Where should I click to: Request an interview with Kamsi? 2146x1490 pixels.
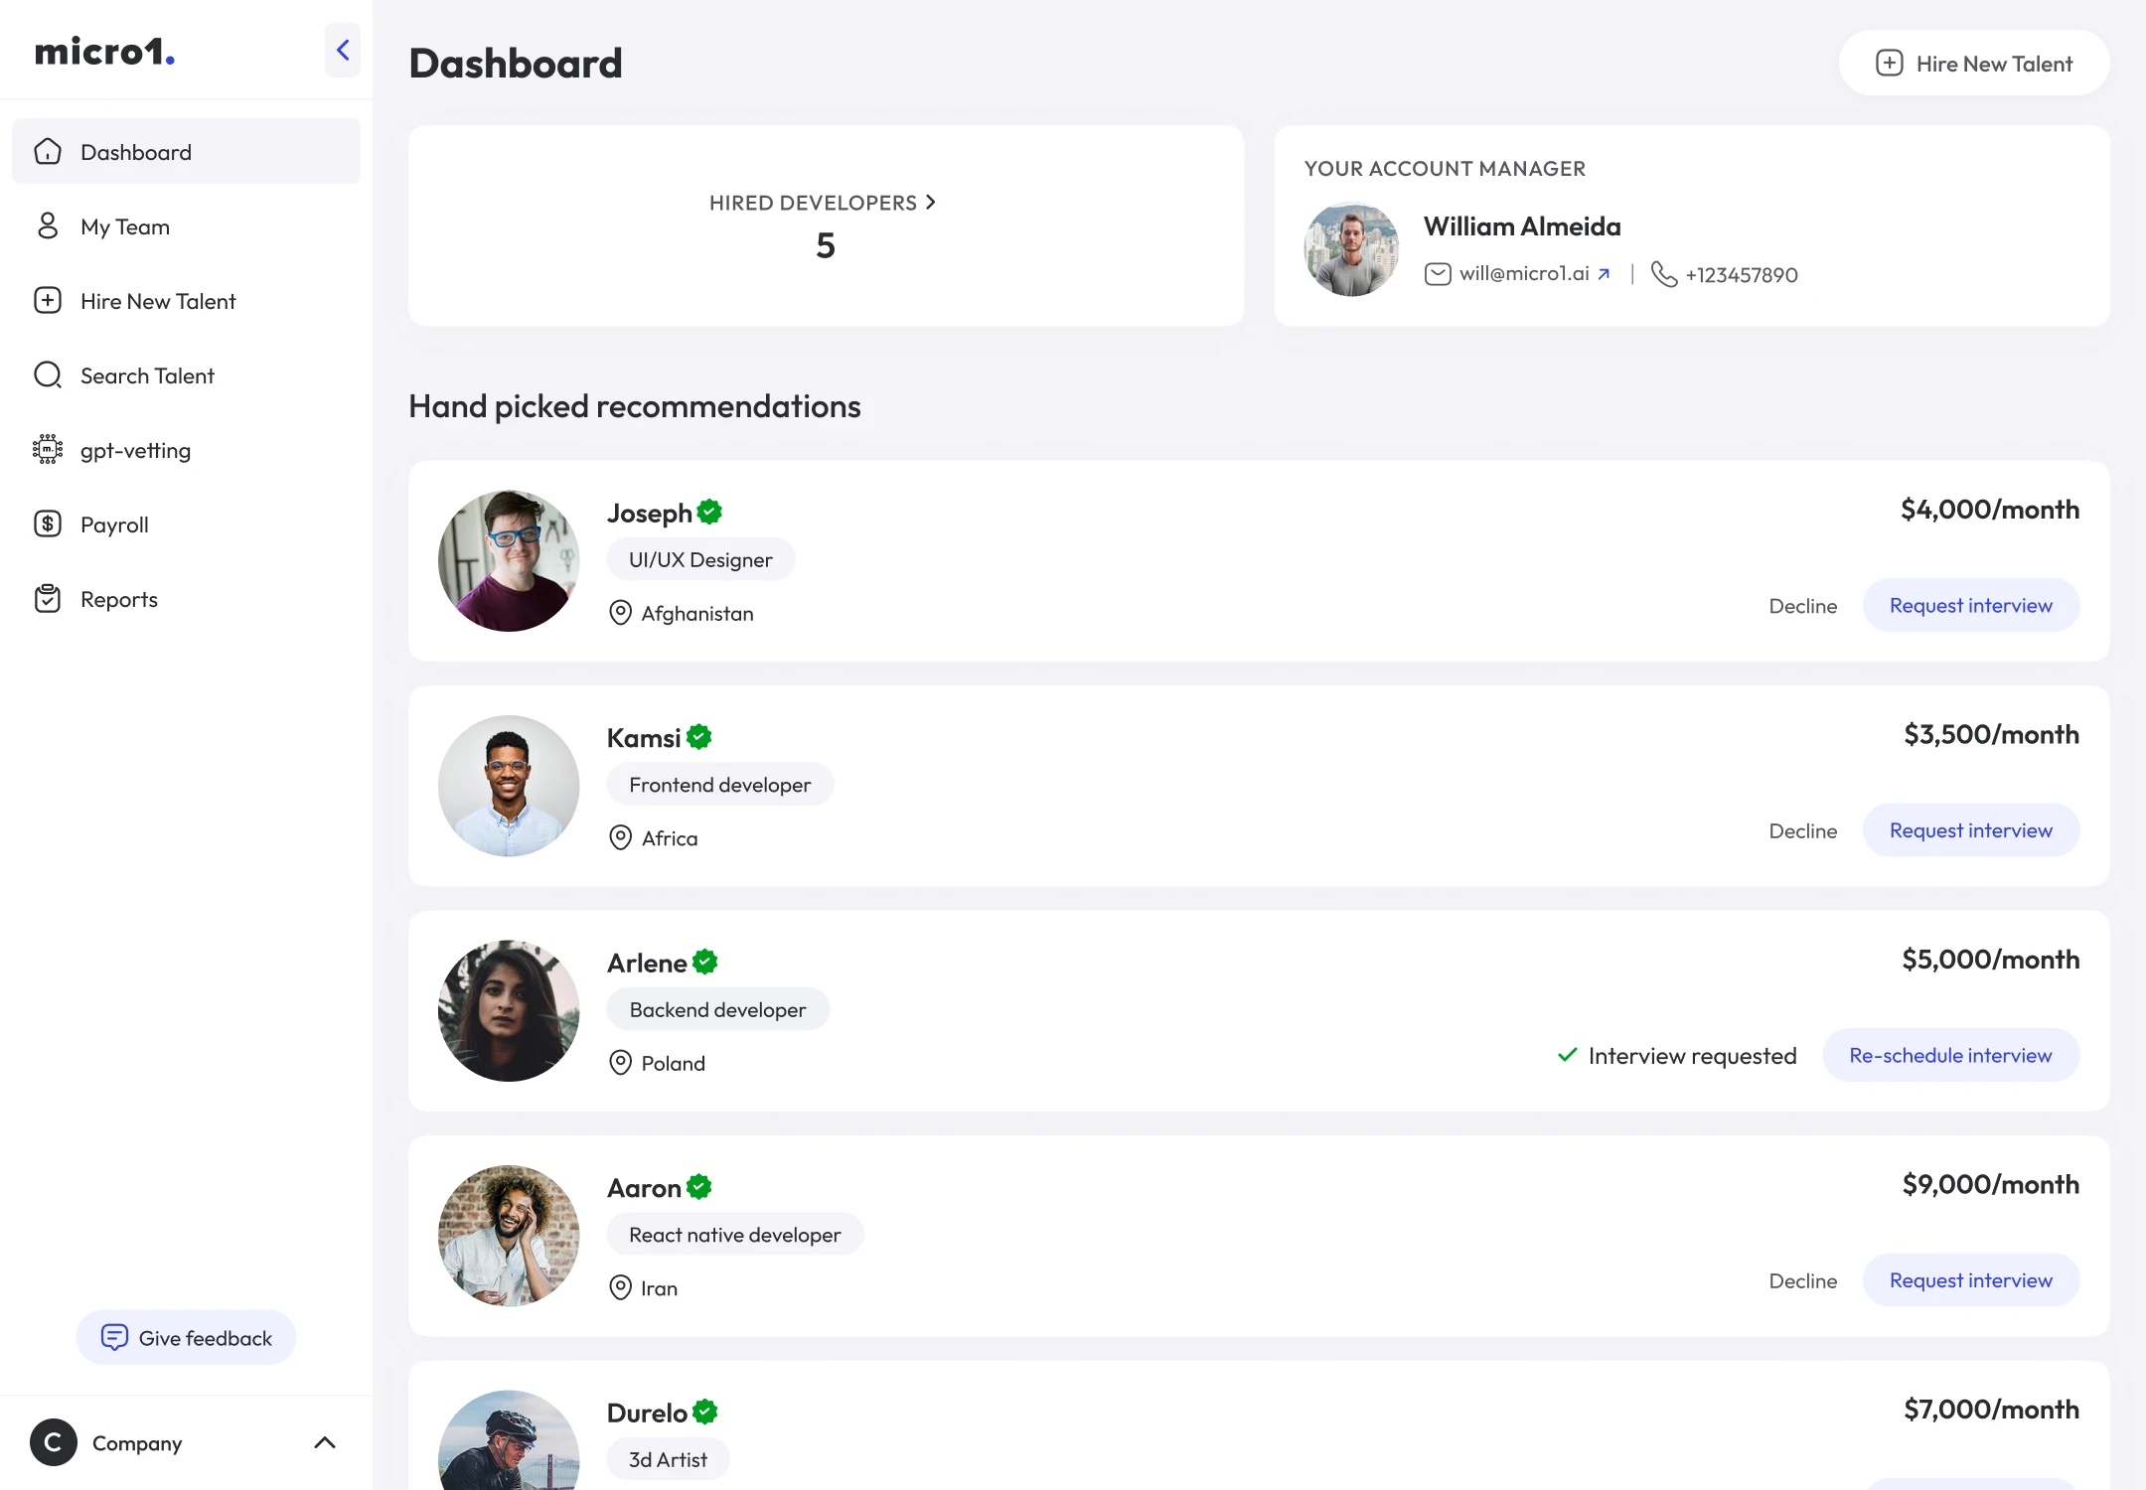[1970, 829]
